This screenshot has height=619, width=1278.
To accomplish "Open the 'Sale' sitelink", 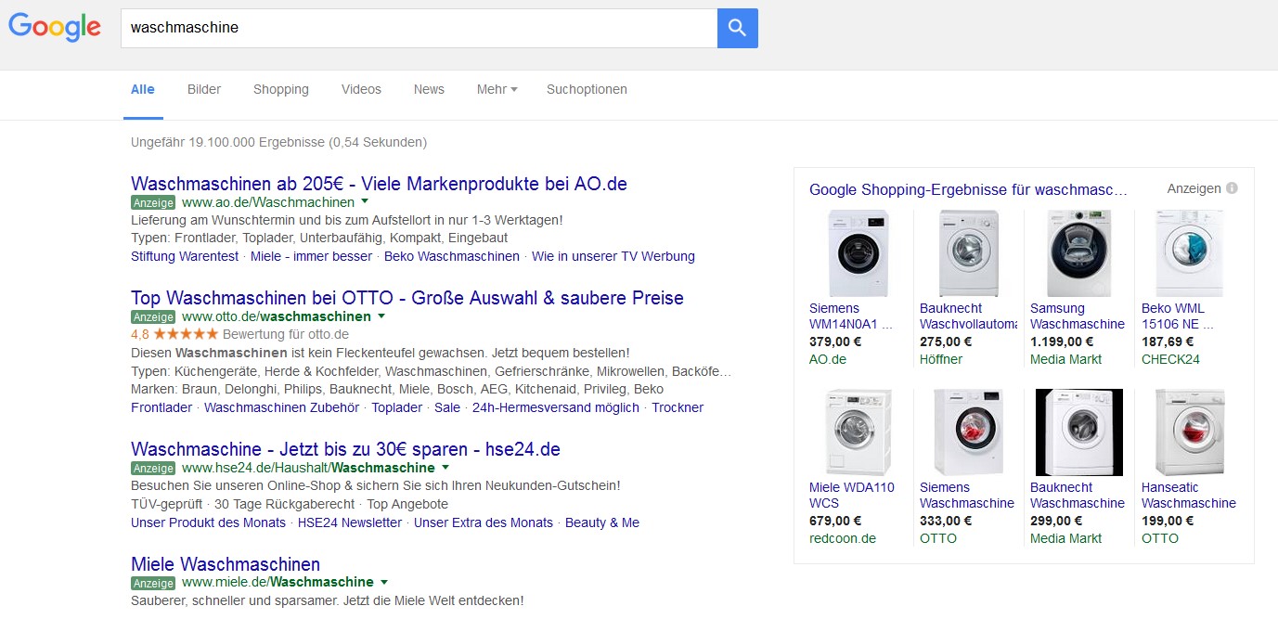I will pyautogui.click(x=447, y=407).
